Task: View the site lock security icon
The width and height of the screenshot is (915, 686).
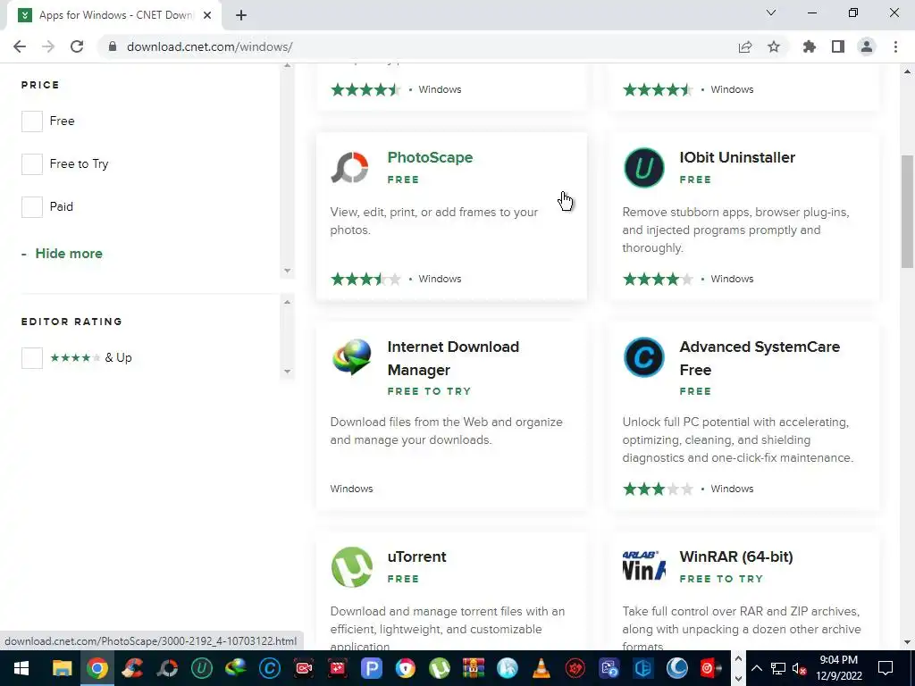Action: [x=113, y=46]
